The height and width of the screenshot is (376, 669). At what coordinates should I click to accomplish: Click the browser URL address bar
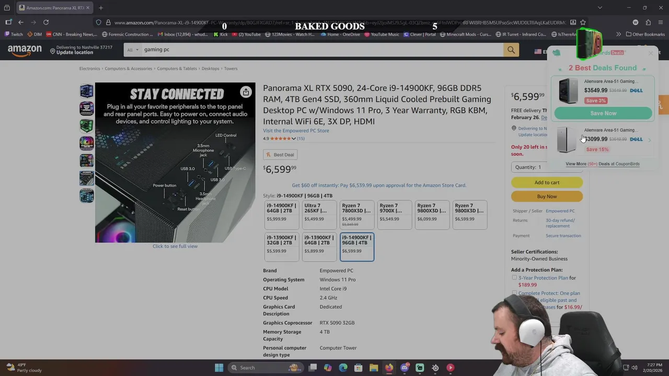(340, 22)
